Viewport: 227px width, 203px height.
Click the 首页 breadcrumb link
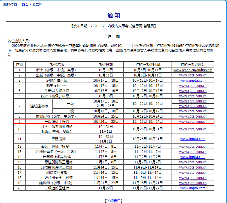coord(25,5)
